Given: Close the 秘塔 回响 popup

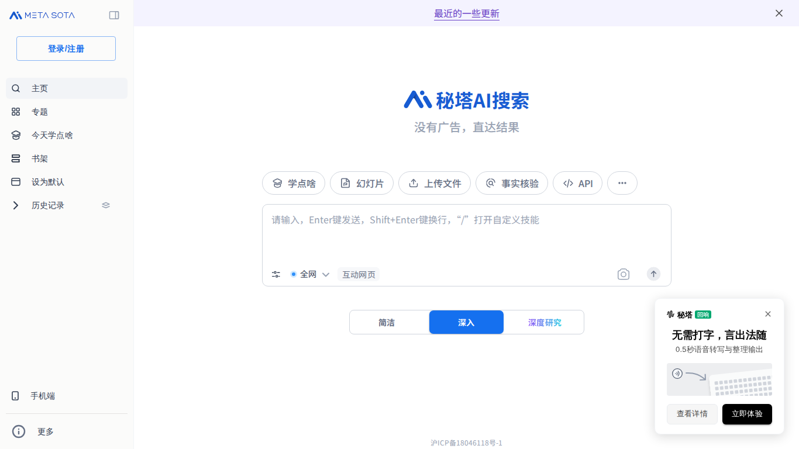Looking at the screenshot, I should coord(768,314).
